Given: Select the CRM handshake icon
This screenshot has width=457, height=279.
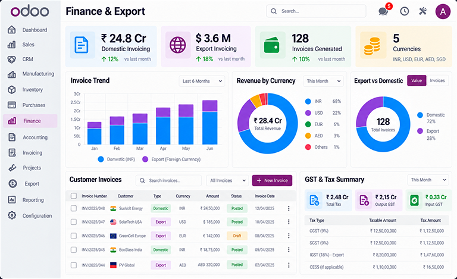Looking at the screenshot, I should [x=12, y=59].
